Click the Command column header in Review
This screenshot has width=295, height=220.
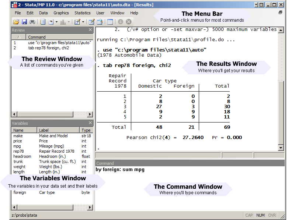(60, 37)
